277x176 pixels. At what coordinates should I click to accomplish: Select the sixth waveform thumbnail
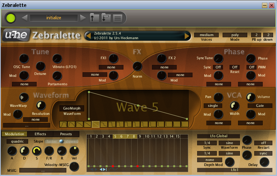[104, 124]
